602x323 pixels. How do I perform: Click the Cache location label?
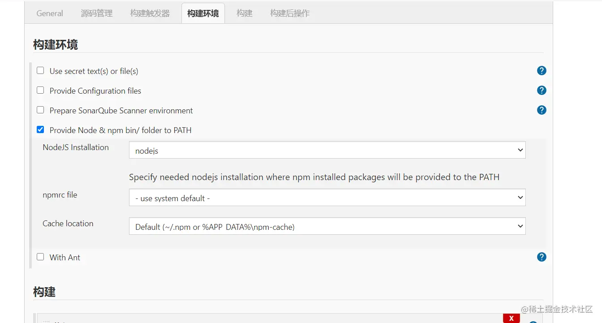click(68, 224)
